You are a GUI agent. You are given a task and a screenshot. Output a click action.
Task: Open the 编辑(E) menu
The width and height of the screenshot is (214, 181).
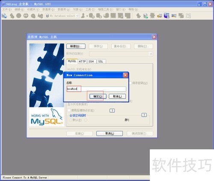[19, 9]
